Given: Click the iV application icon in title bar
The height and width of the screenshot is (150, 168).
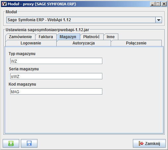Looking at the screenshot, I should click(4, 4).
